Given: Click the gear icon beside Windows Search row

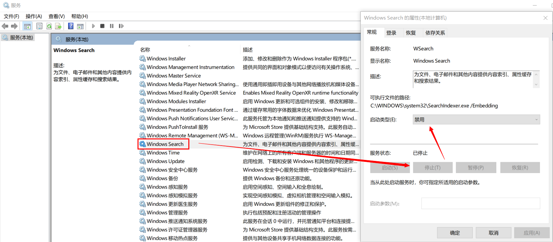Looking at the screenshot, I should (x=142, y=144).
